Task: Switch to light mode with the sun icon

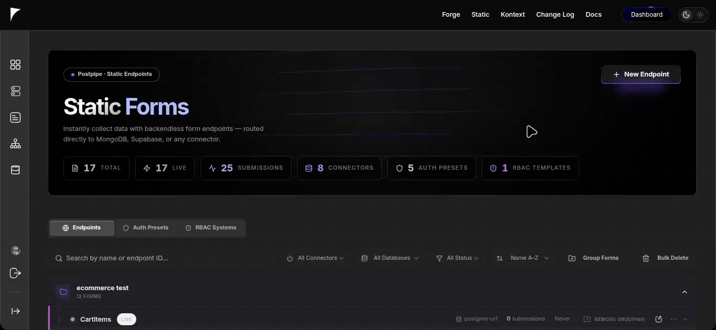Action: click(700, 15)
